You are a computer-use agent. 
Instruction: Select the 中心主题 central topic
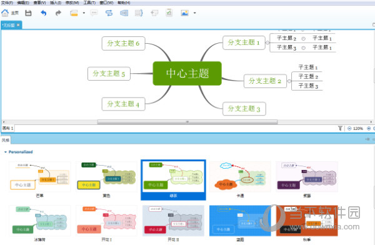pos(187,73)
